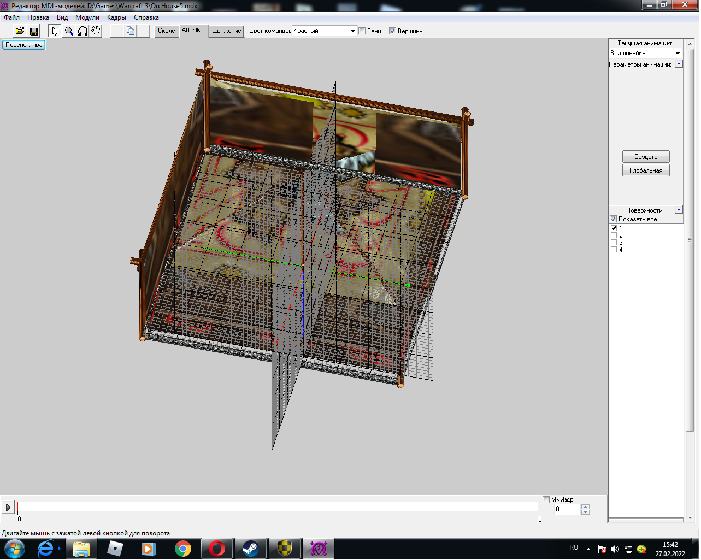Toggle the Тени shadows checkbox
Screen dimensions: 701x560
(362, 31)
